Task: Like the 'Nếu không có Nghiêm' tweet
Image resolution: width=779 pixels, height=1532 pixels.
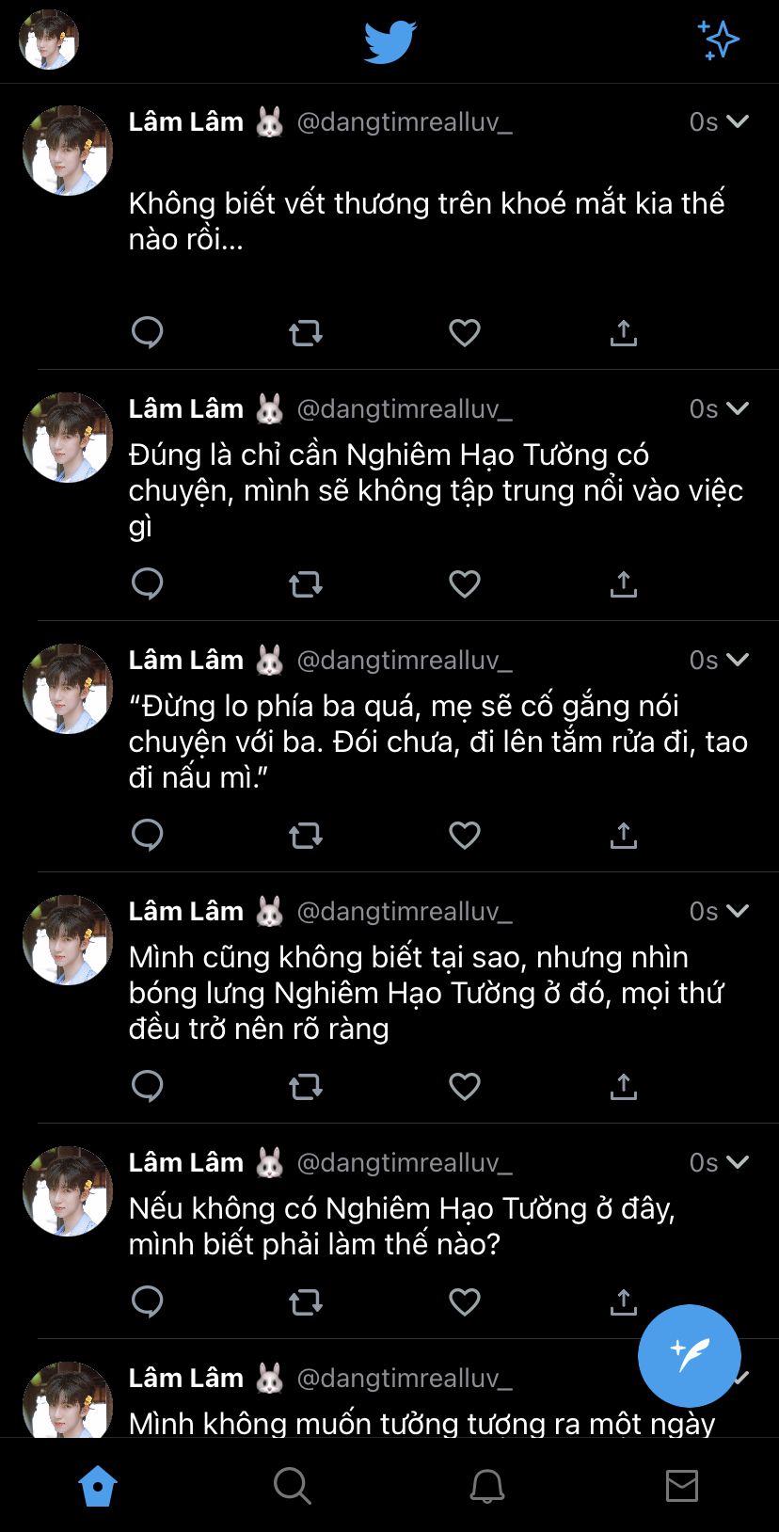Action: [x=465, y=1301]
